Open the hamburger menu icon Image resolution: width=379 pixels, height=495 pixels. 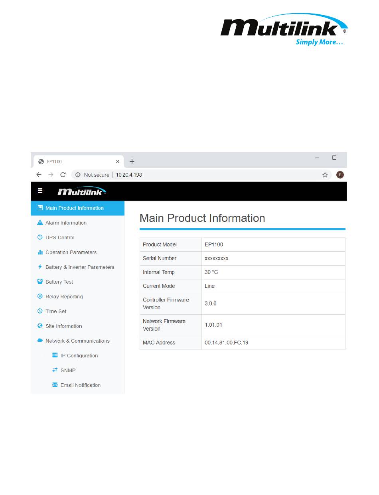(x=40, y=191)
